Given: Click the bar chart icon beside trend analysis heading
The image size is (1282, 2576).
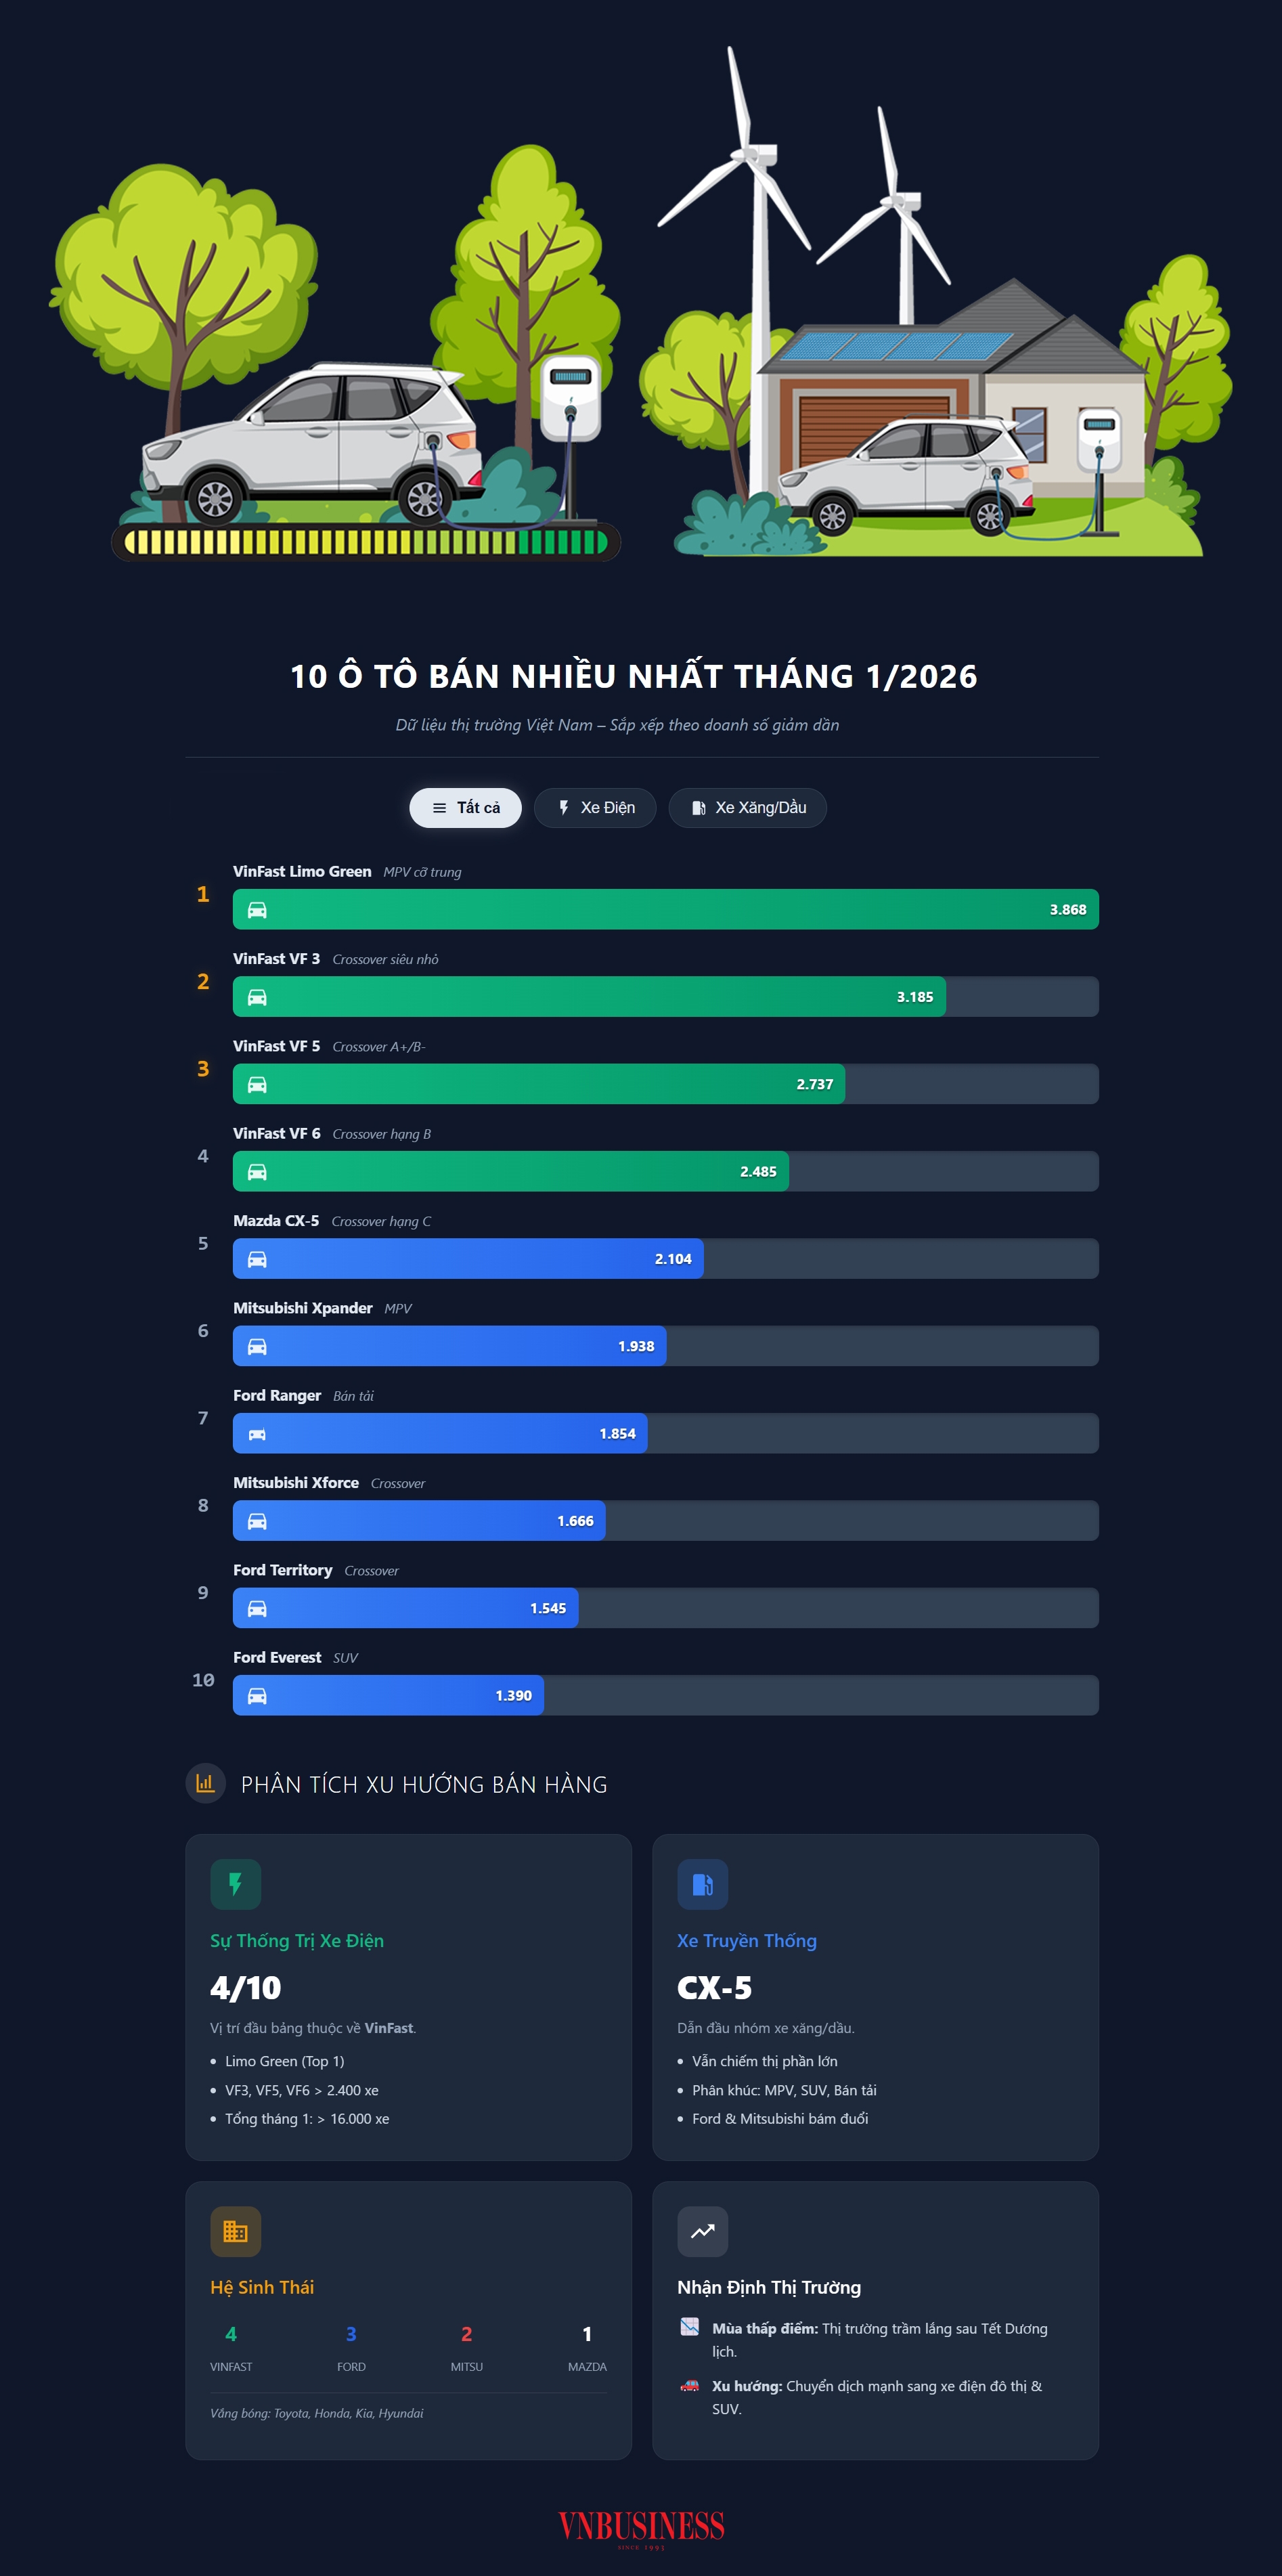Looking at the screenshot, I should pos(205,1783).
